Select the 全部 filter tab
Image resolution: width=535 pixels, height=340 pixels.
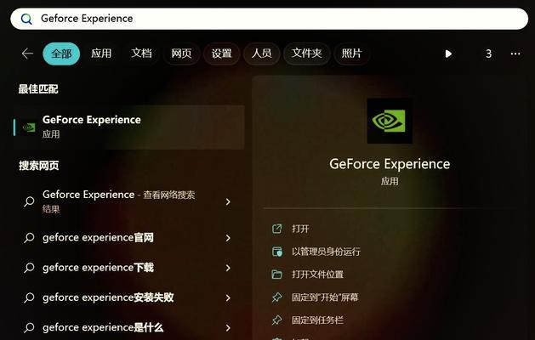coord(61,54)
